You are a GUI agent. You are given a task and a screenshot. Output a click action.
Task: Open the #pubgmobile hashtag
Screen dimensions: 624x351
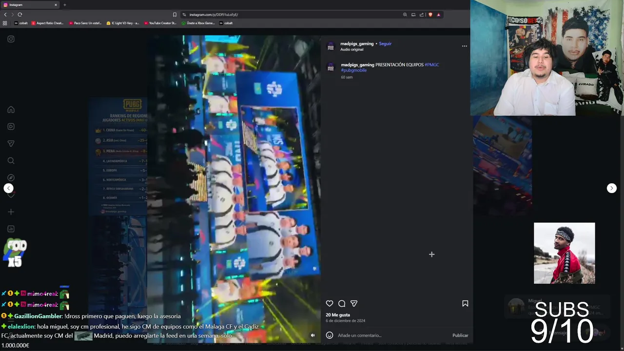coord(354,70)
